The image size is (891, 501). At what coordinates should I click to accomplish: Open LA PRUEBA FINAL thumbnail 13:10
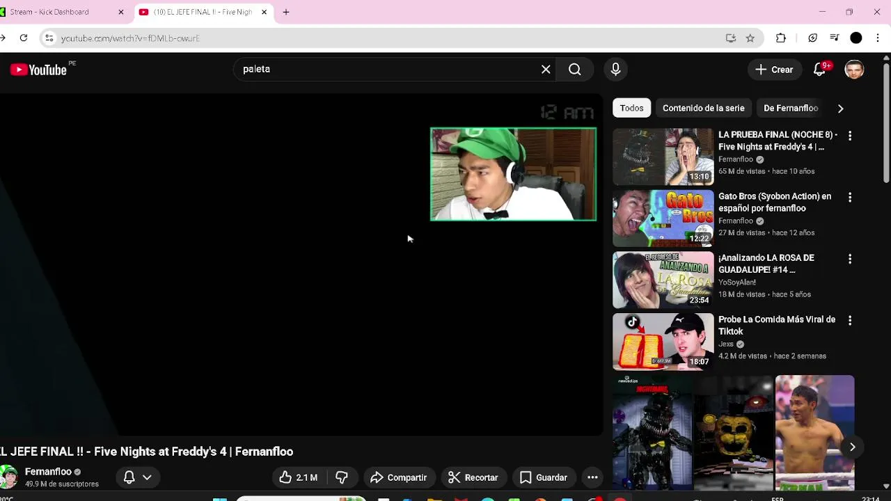click(663, 157)
